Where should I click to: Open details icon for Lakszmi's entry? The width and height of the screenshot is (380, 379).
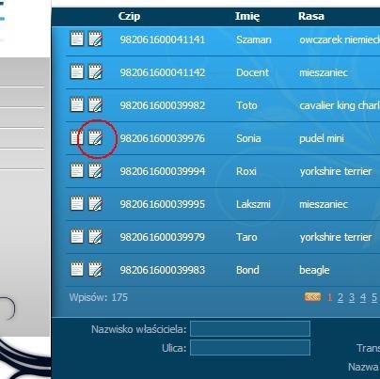click(x=77, y=203)
